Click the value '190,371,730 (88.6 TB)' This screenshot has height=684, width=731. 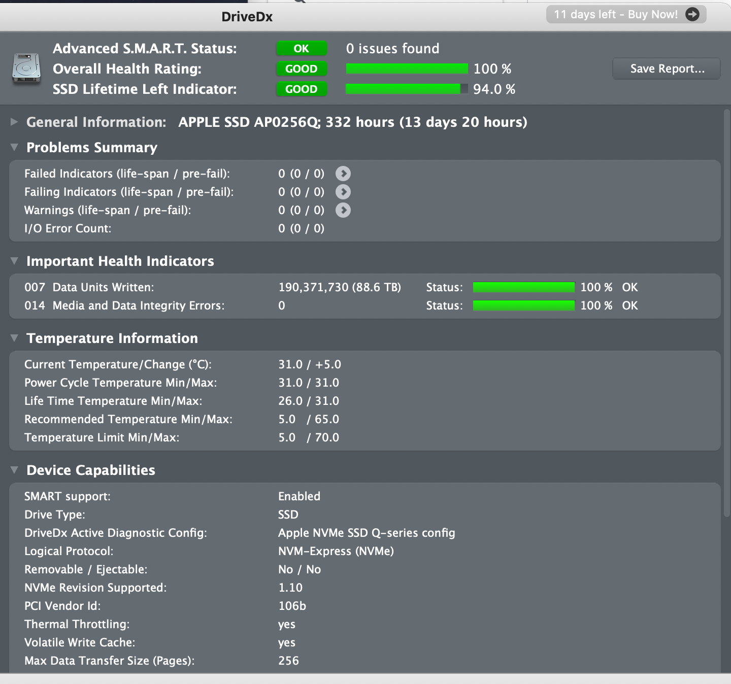[x=340, y=287]
